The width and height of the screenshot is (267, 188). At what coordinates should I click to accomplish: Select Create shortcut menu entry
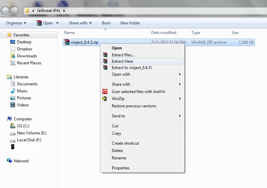(142, 143)
